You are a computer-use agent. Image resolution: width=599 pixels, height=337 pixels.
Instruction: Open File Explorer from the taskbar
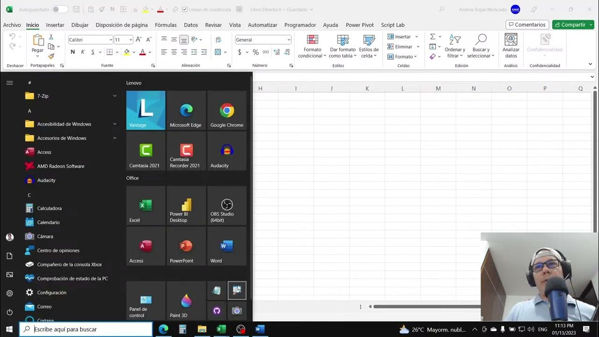click(202, 329)
